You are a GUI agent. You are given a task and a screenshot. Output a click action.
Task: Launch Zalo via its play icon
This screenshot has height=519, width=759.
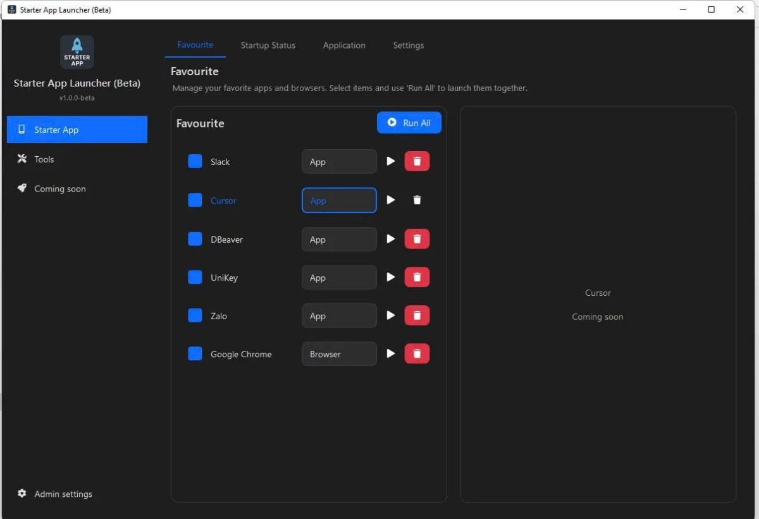click(390, 315)
